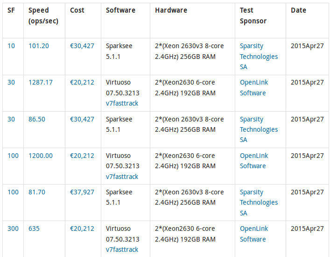The height and width of the screenshot is (257, 330).
Task: Open Sparsity Technologies SA in the 101.20 row
Action: (259, 57)
